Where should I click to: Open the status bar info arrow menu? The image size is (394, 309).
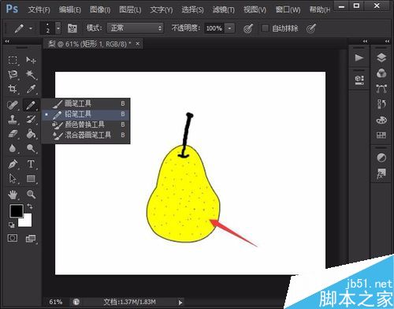(180, 303)
